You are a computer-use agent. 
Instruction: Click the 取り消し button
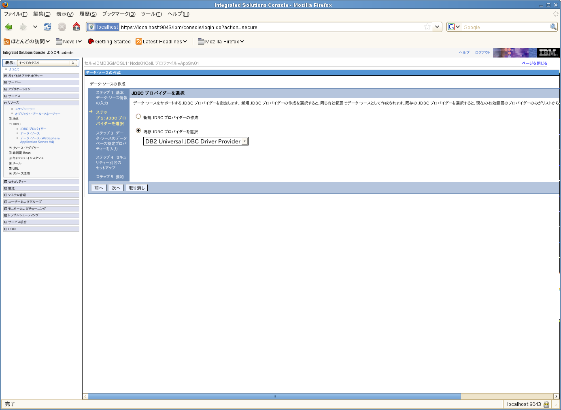click(x=137, y=188)
